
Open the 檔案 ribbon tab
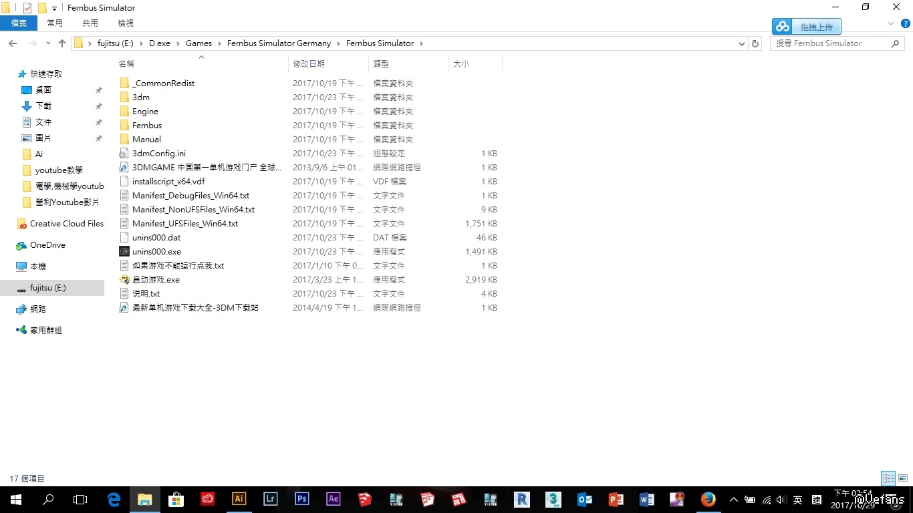point(19,23)
